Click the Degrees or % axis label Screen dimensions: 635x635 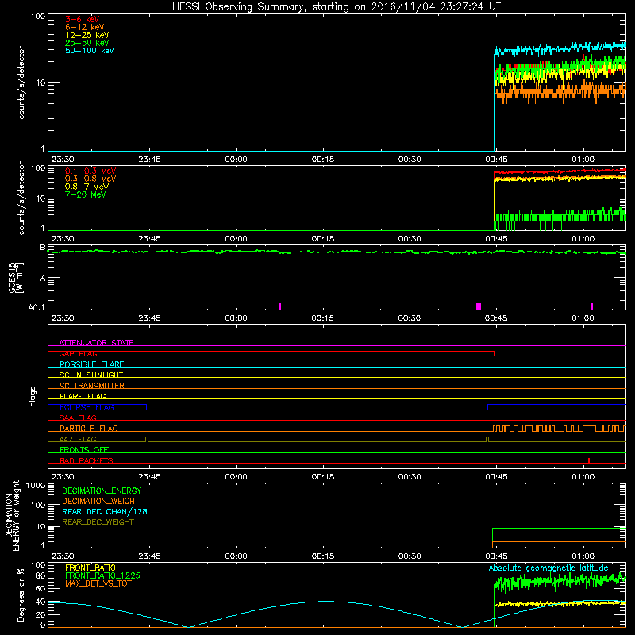tap(21, 595)
